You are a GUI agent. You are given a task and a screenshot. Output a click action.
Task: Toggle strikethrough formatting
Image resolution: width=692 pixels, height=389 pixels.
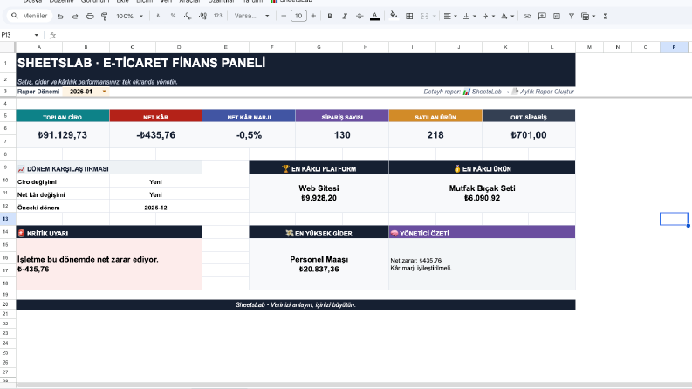click(x=360, y=16)
